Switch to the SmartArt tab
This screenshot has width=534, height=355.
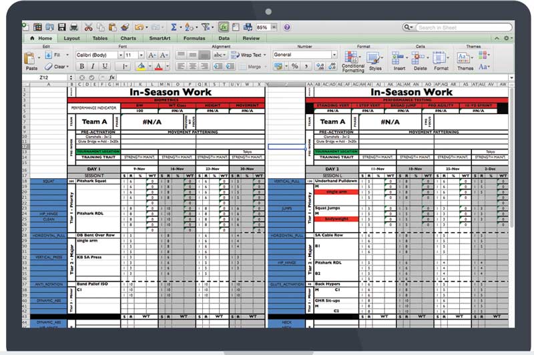pos(160,39)
